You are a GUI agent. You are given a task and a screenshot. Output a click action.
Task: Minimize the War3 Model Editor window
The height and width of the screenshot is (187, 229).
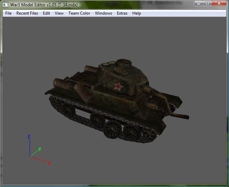[x=199, y=3]
